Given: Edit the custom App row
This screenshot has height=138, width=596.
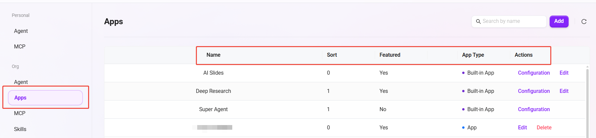Looking at the screenshot, I should pos(522,127).
